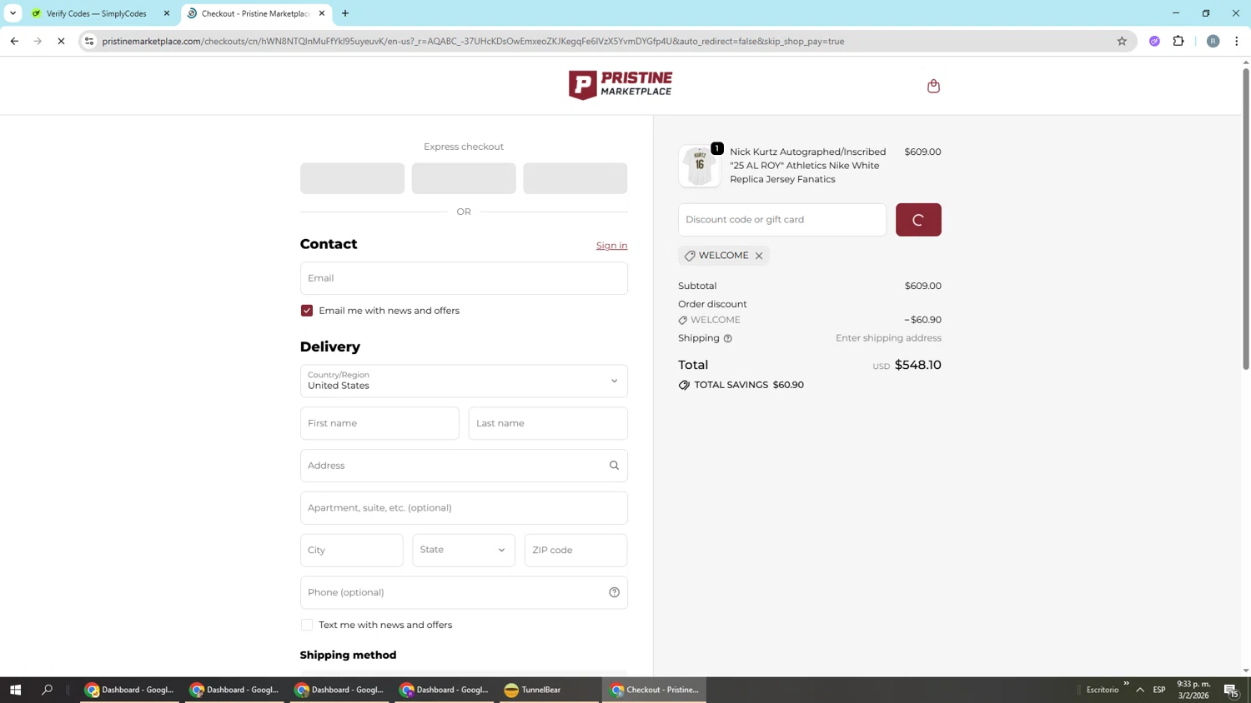Click the Escritorio toolbar label
The image size is (1251, 703).
[1103, 690]
